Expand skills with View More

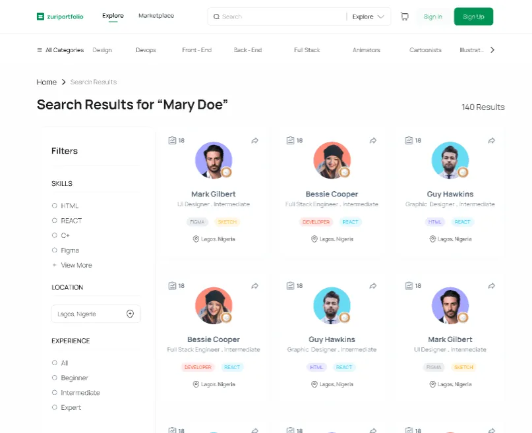pyautogui.click(x=73, y=265)
